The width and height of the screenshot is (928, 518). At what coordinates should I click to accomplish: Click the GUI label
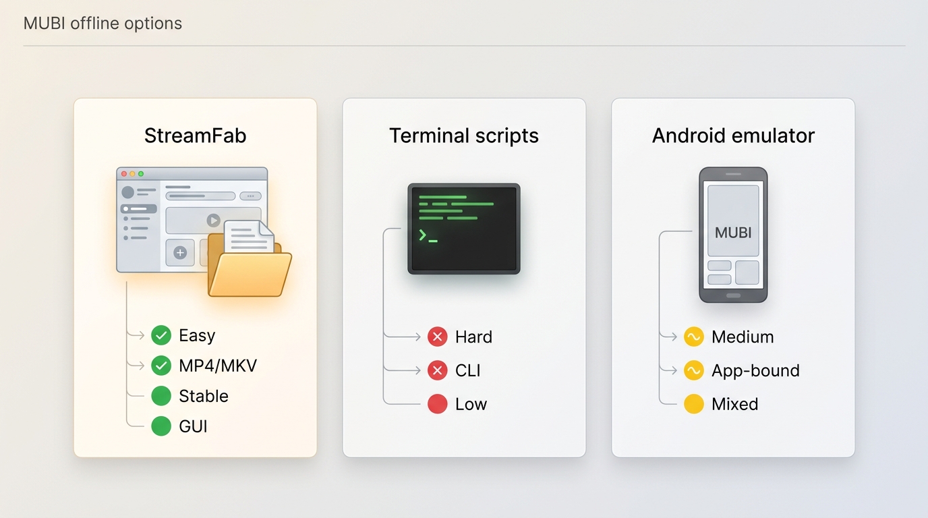pos(193,426)
